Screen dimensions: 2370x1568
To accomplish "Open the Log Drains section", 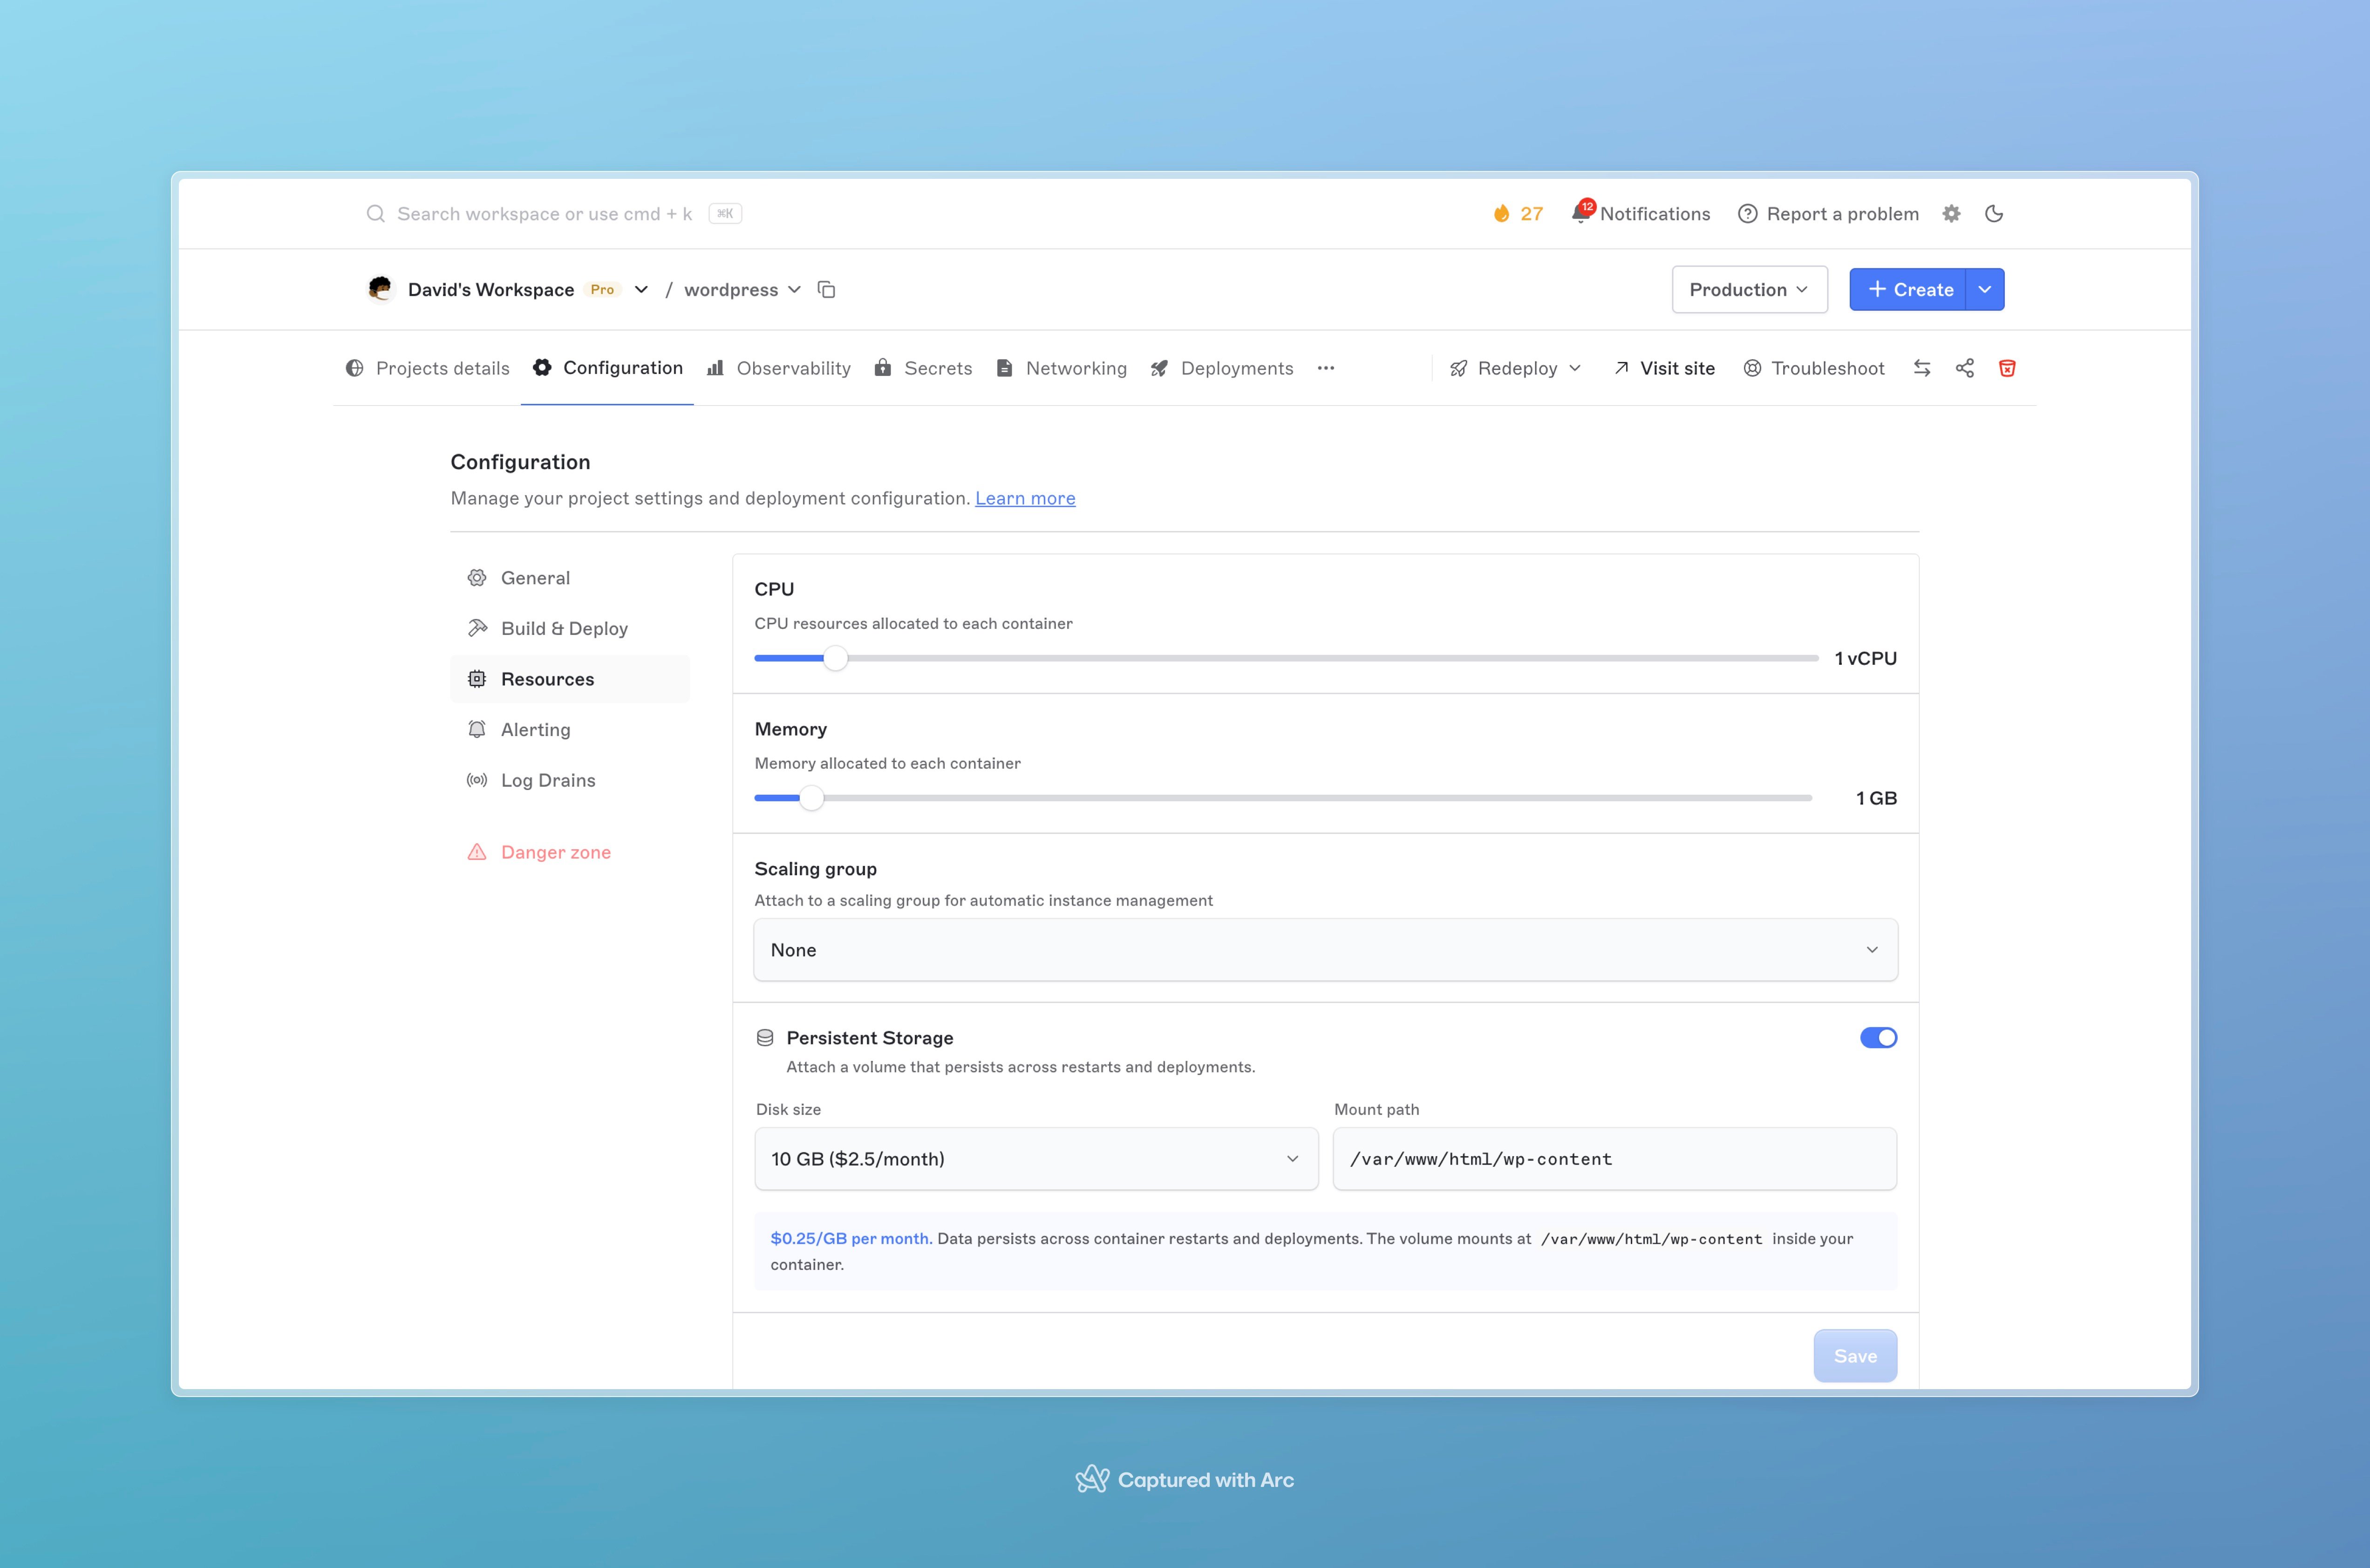I will click(570, 780).
